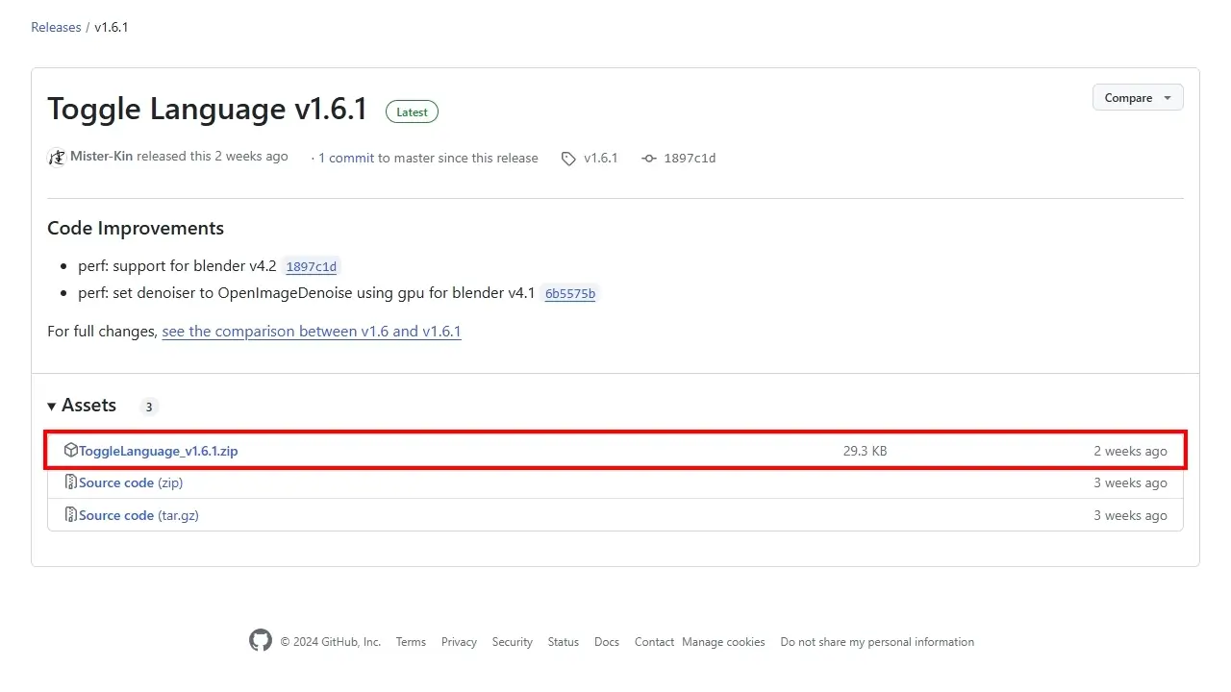Click Manage cookies in the footer

pos(723,642)
